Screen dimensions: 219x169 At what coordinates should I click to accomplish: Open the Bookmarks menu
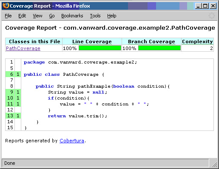point(72,16)
